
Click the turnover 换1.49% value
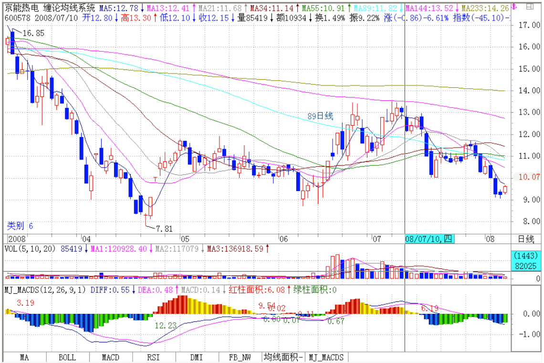(x=330, y=18)
